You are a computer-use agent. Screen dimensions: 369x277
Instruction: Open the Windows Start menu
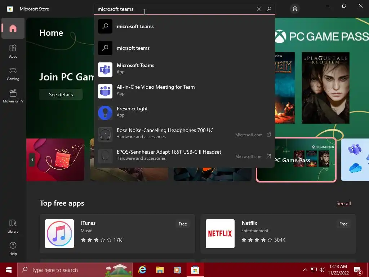[x=9, y=270]
